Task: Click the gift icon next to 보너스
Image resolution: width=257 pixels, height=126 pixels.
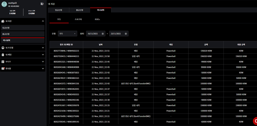Action: 3,62
